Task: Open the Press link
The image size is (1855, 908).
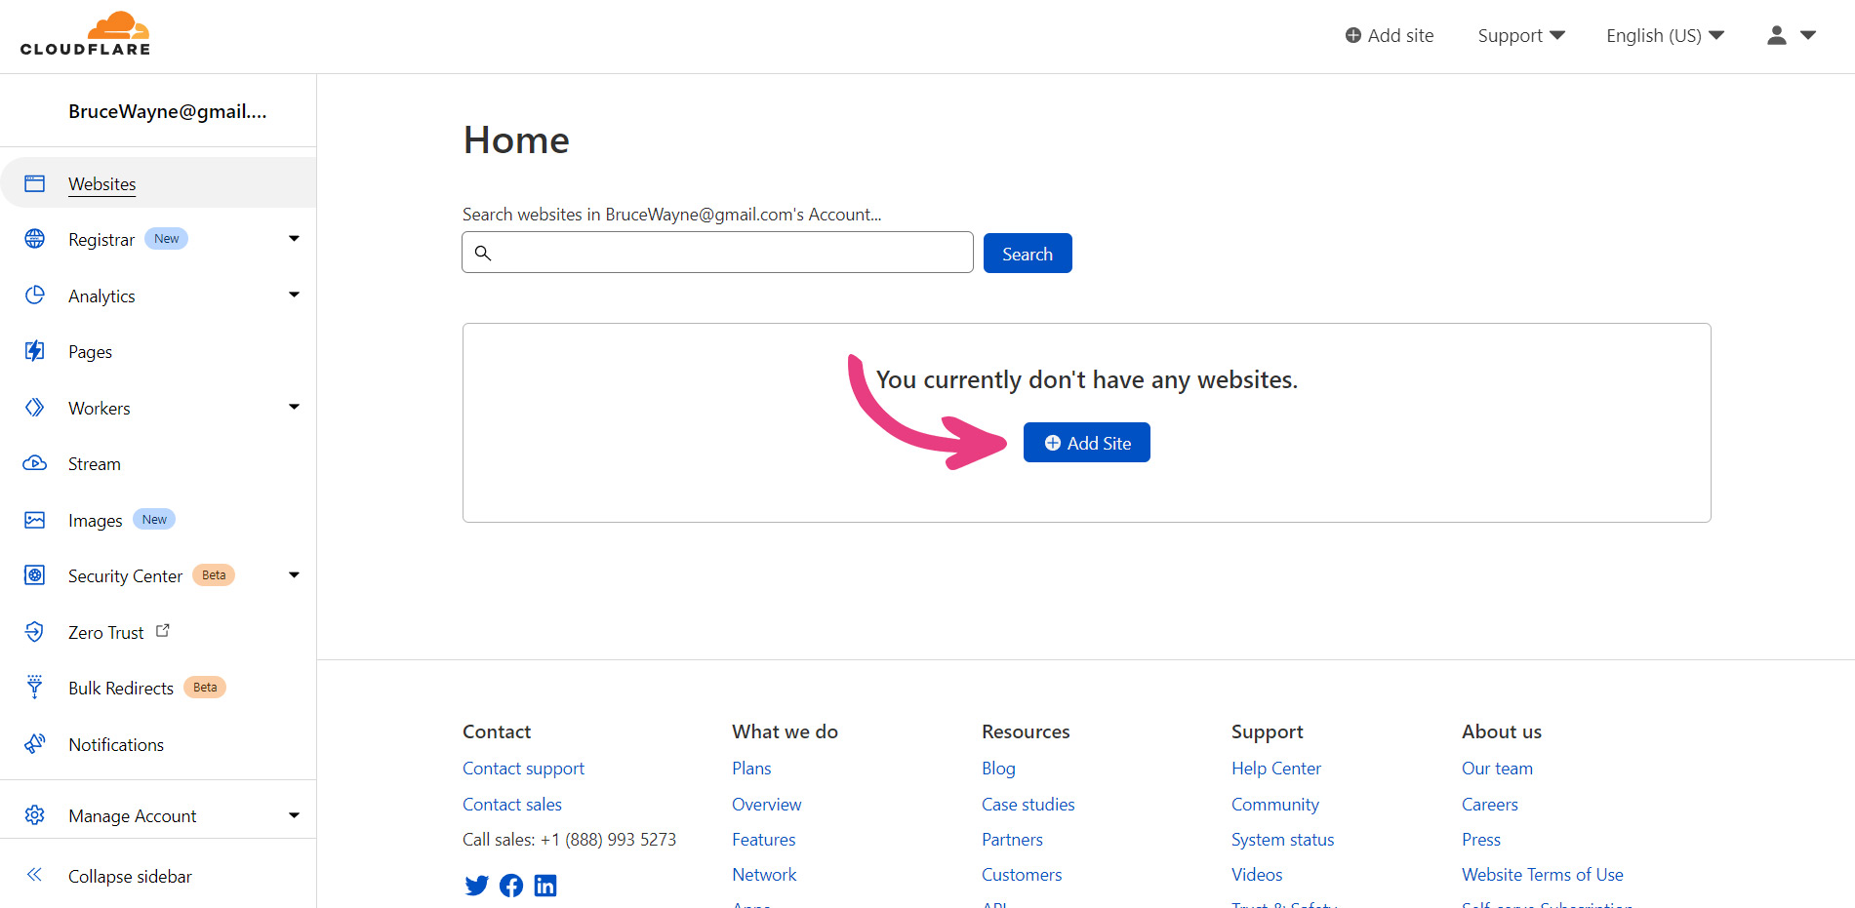Action: pyautogui.click(x=1481, y=840)
